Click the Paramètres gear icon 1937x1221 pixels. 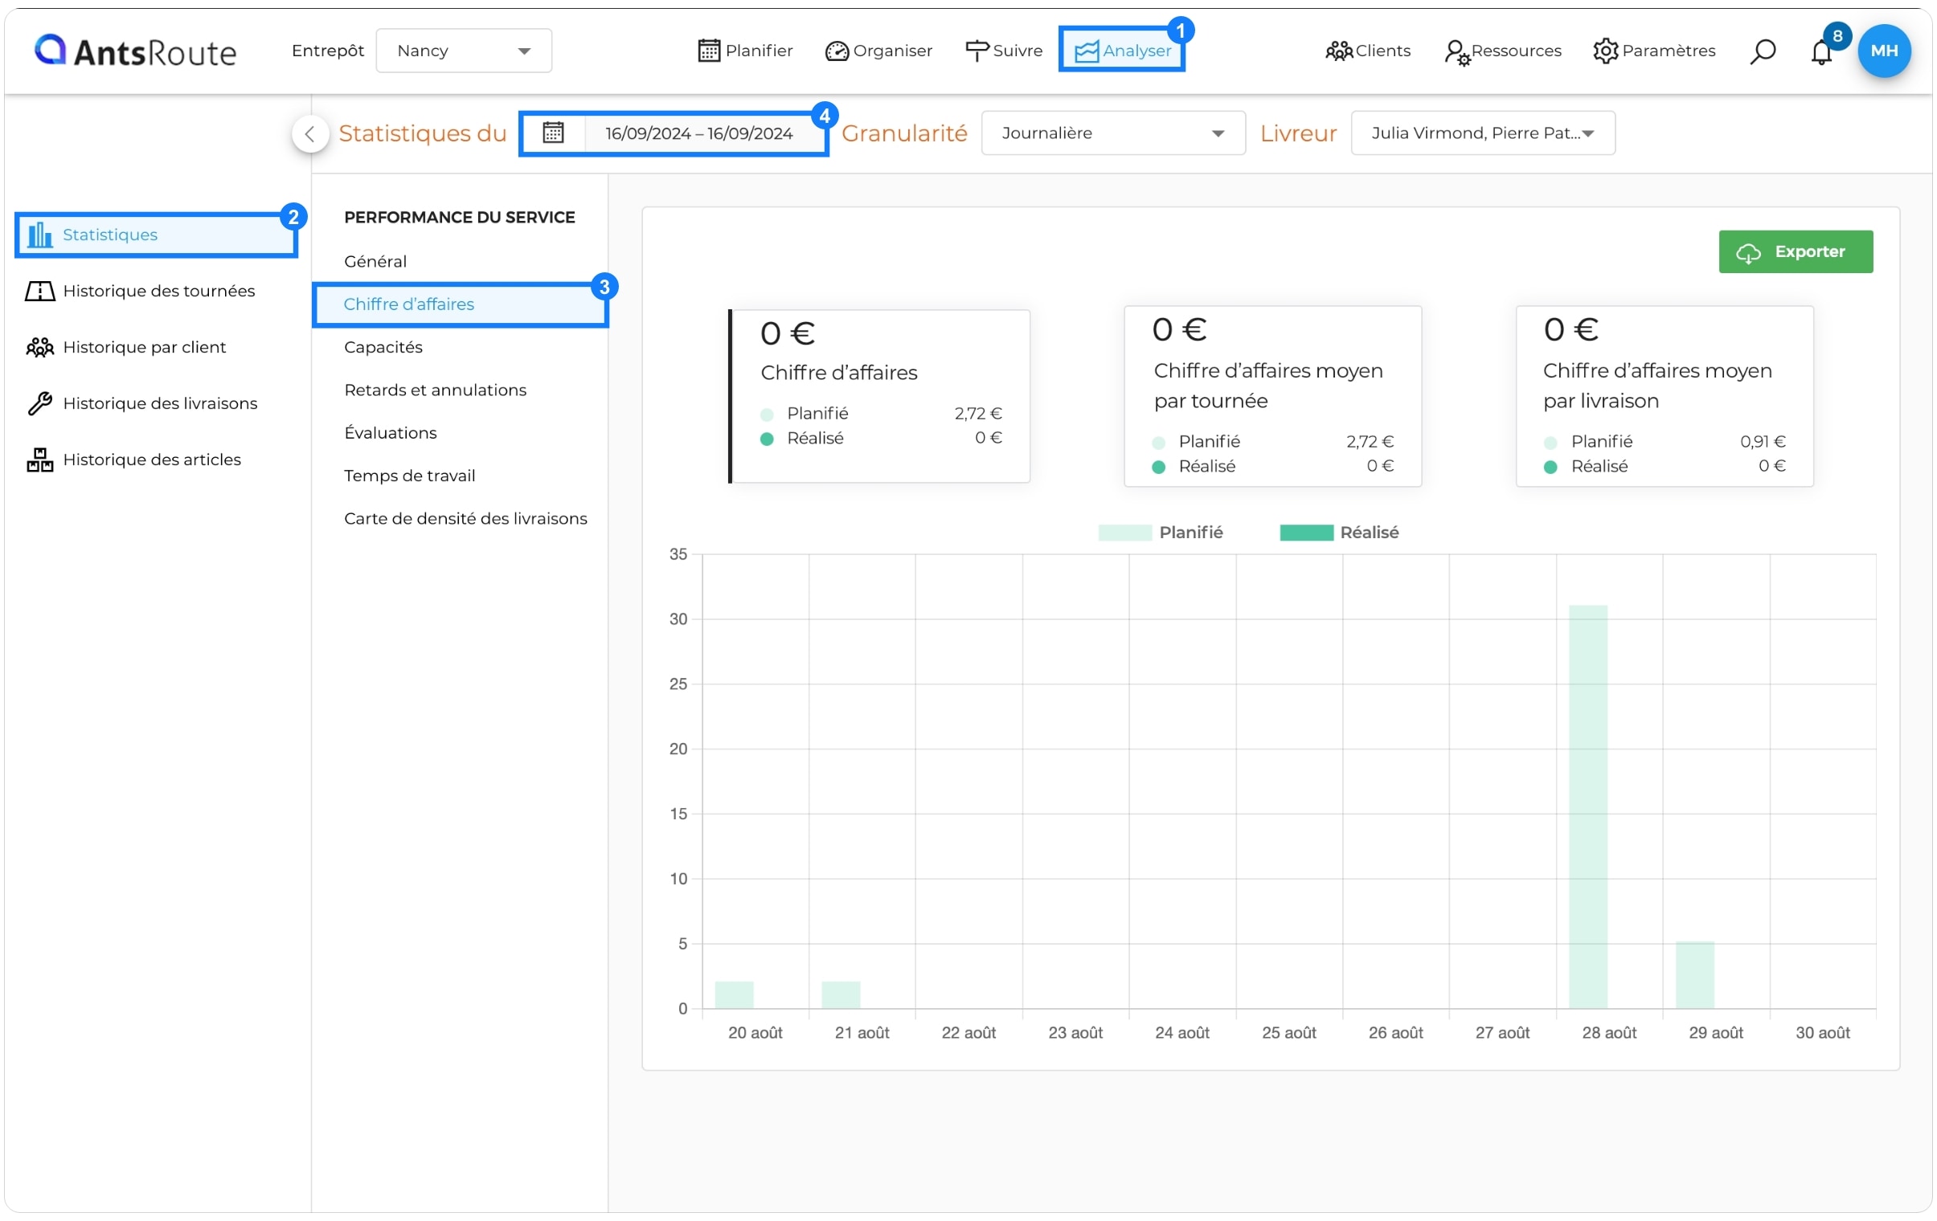1605,51
